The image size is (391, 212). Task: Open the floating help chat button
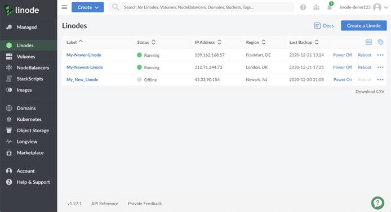coord(377,203)
